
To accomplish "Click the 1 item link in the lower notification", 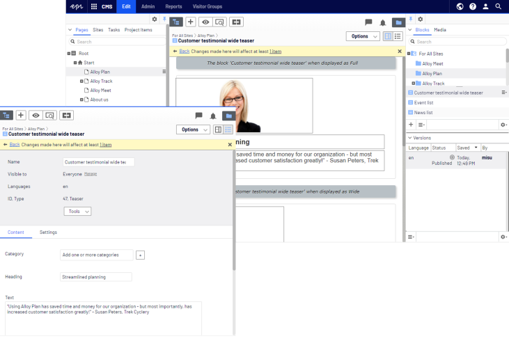I will pos(106,145).
